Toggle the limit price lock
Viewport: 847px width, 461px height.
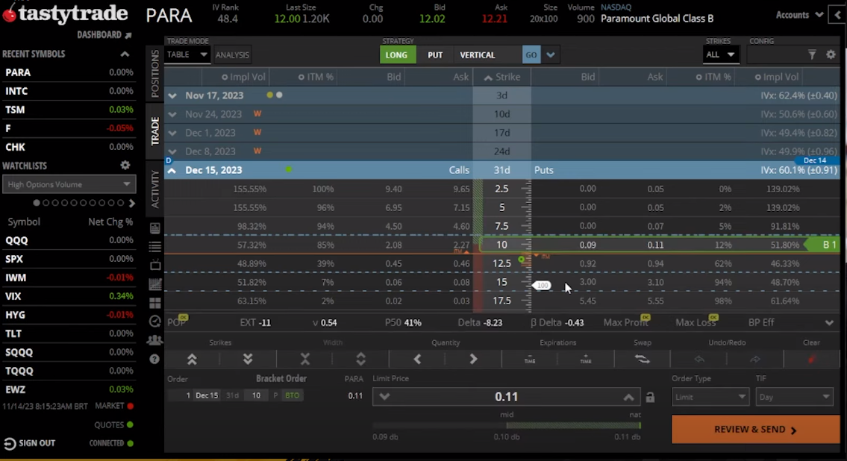(x=650, y=397)
